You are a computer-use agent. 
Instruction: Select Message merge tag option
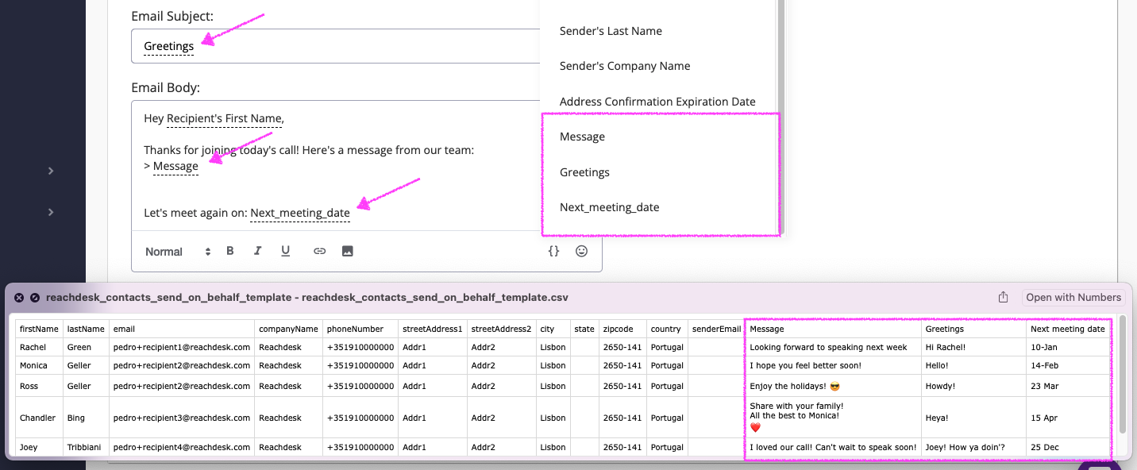coord(582,137)
